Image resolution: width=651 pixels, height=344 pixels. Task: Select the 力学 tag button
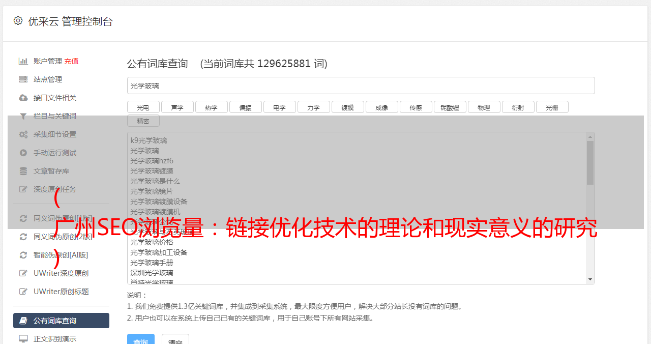point(313,107)
